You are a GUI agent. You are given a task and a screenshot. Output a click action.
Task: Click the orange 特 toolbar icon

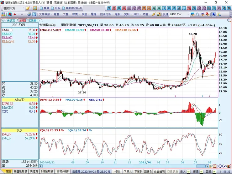144,8
